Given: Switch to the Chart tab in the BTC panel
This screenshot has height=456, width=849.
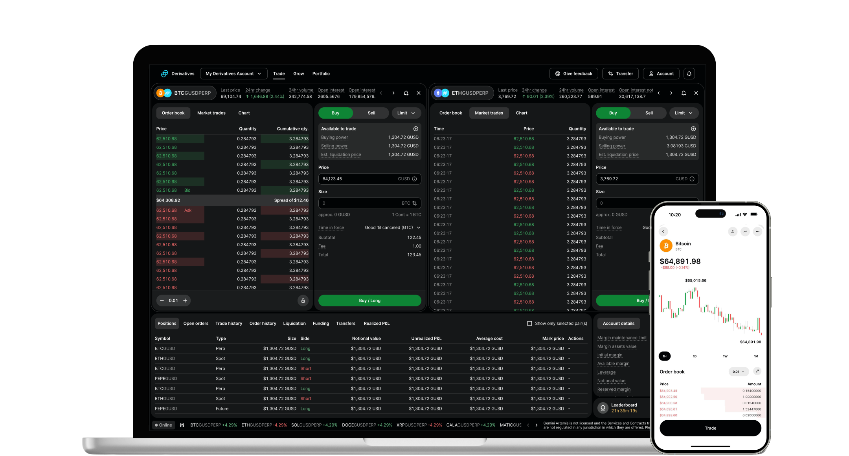Looking at the screenshot, I should pyautogui.click(x=244, y=113).
